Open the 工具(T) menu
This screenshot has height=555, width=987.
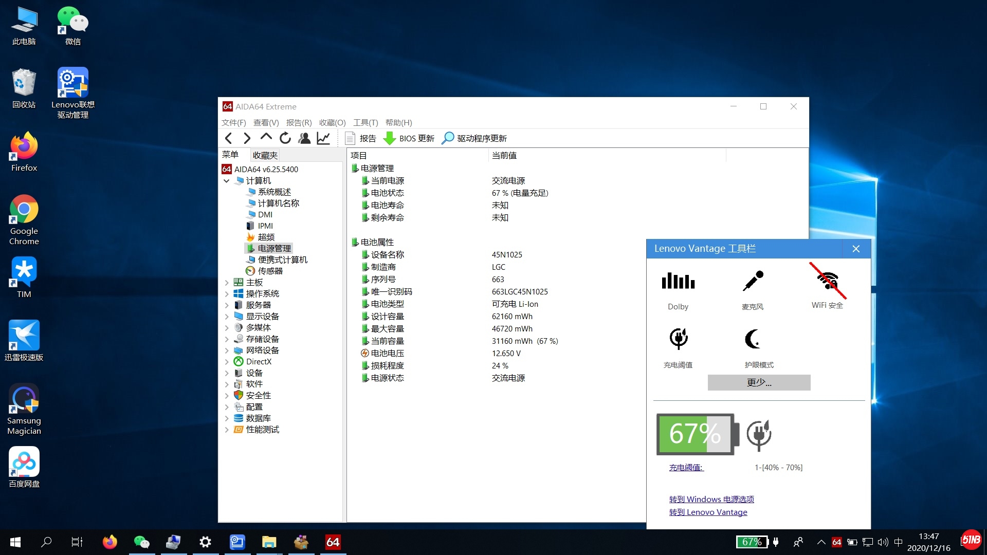365,123
